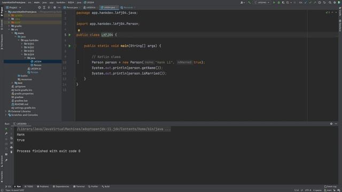342x192 pixels.
Task: Toggle tool window bars icon in status bar corner
Action: pos(2,190)
